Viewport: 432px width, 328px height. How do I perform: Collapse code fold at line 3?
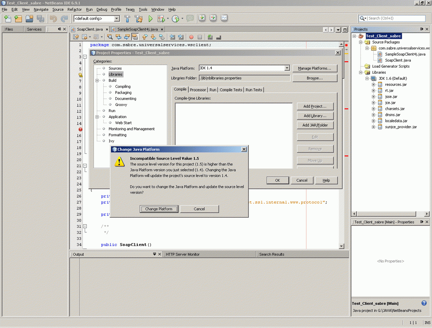[x=85, y=56]
